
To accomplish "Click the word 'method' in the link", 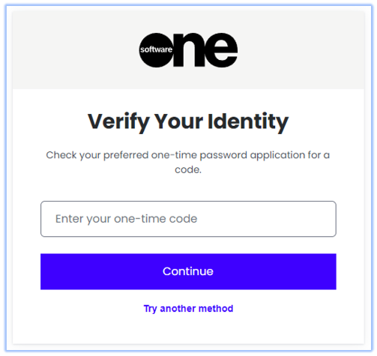I will pos(216,309).
